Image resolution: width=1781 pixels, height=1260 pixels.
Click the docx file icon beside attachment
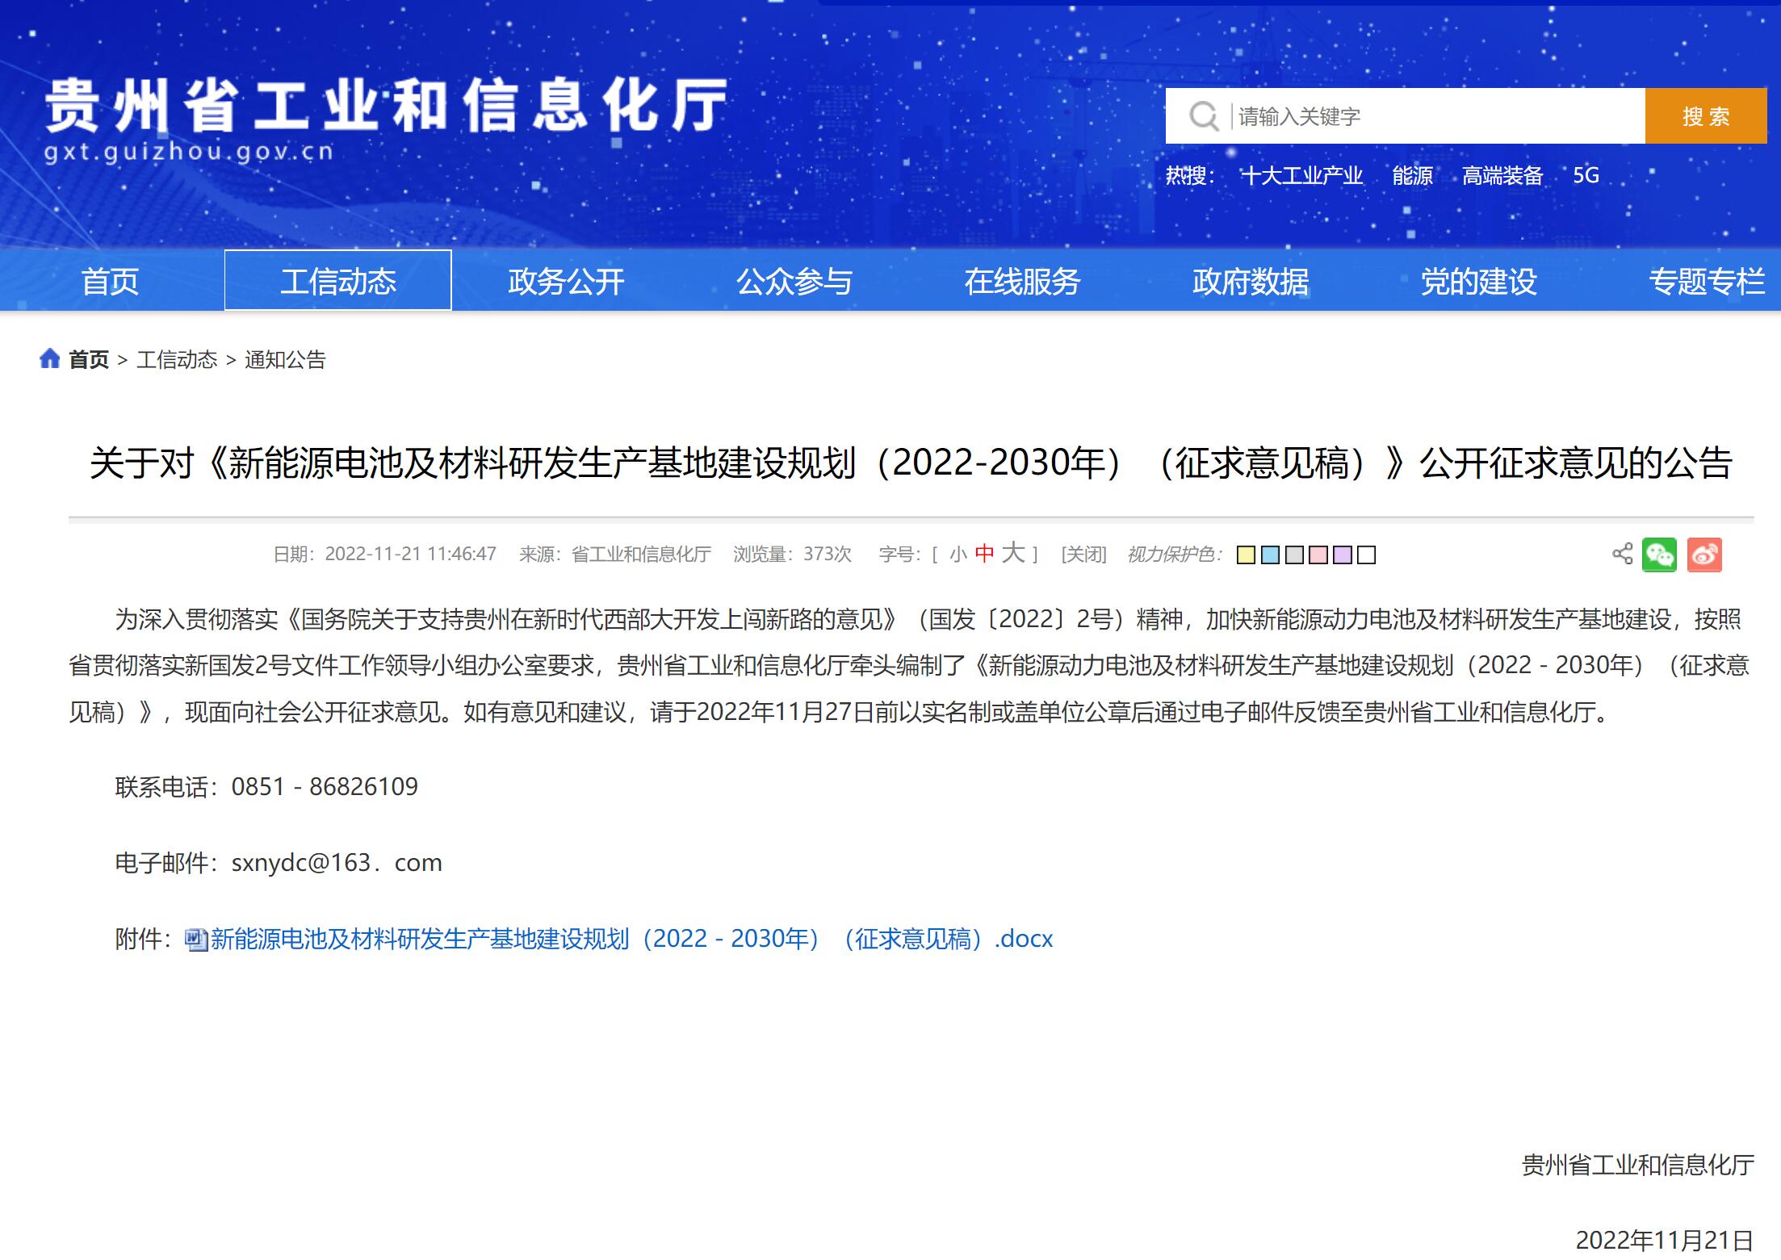[x=196, y=940]
